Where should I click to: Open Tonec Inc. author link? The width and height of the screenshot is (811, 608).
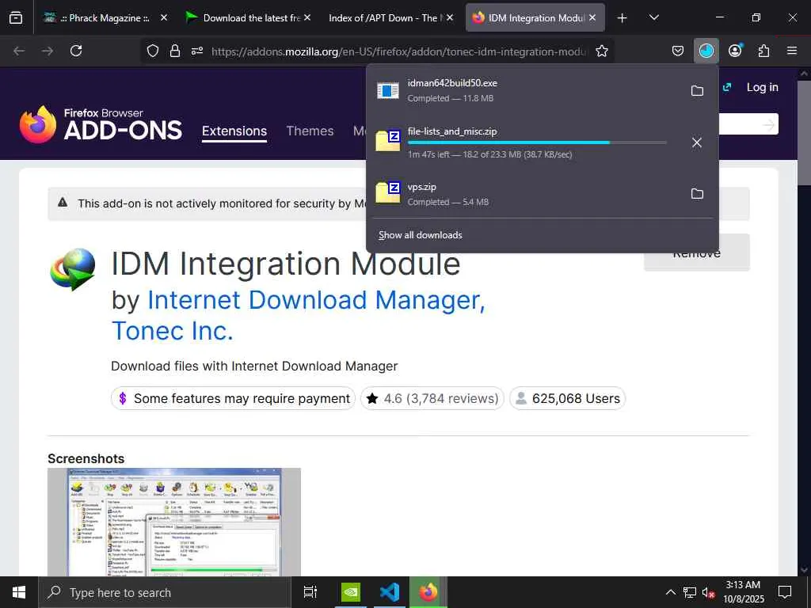point(172,331)
